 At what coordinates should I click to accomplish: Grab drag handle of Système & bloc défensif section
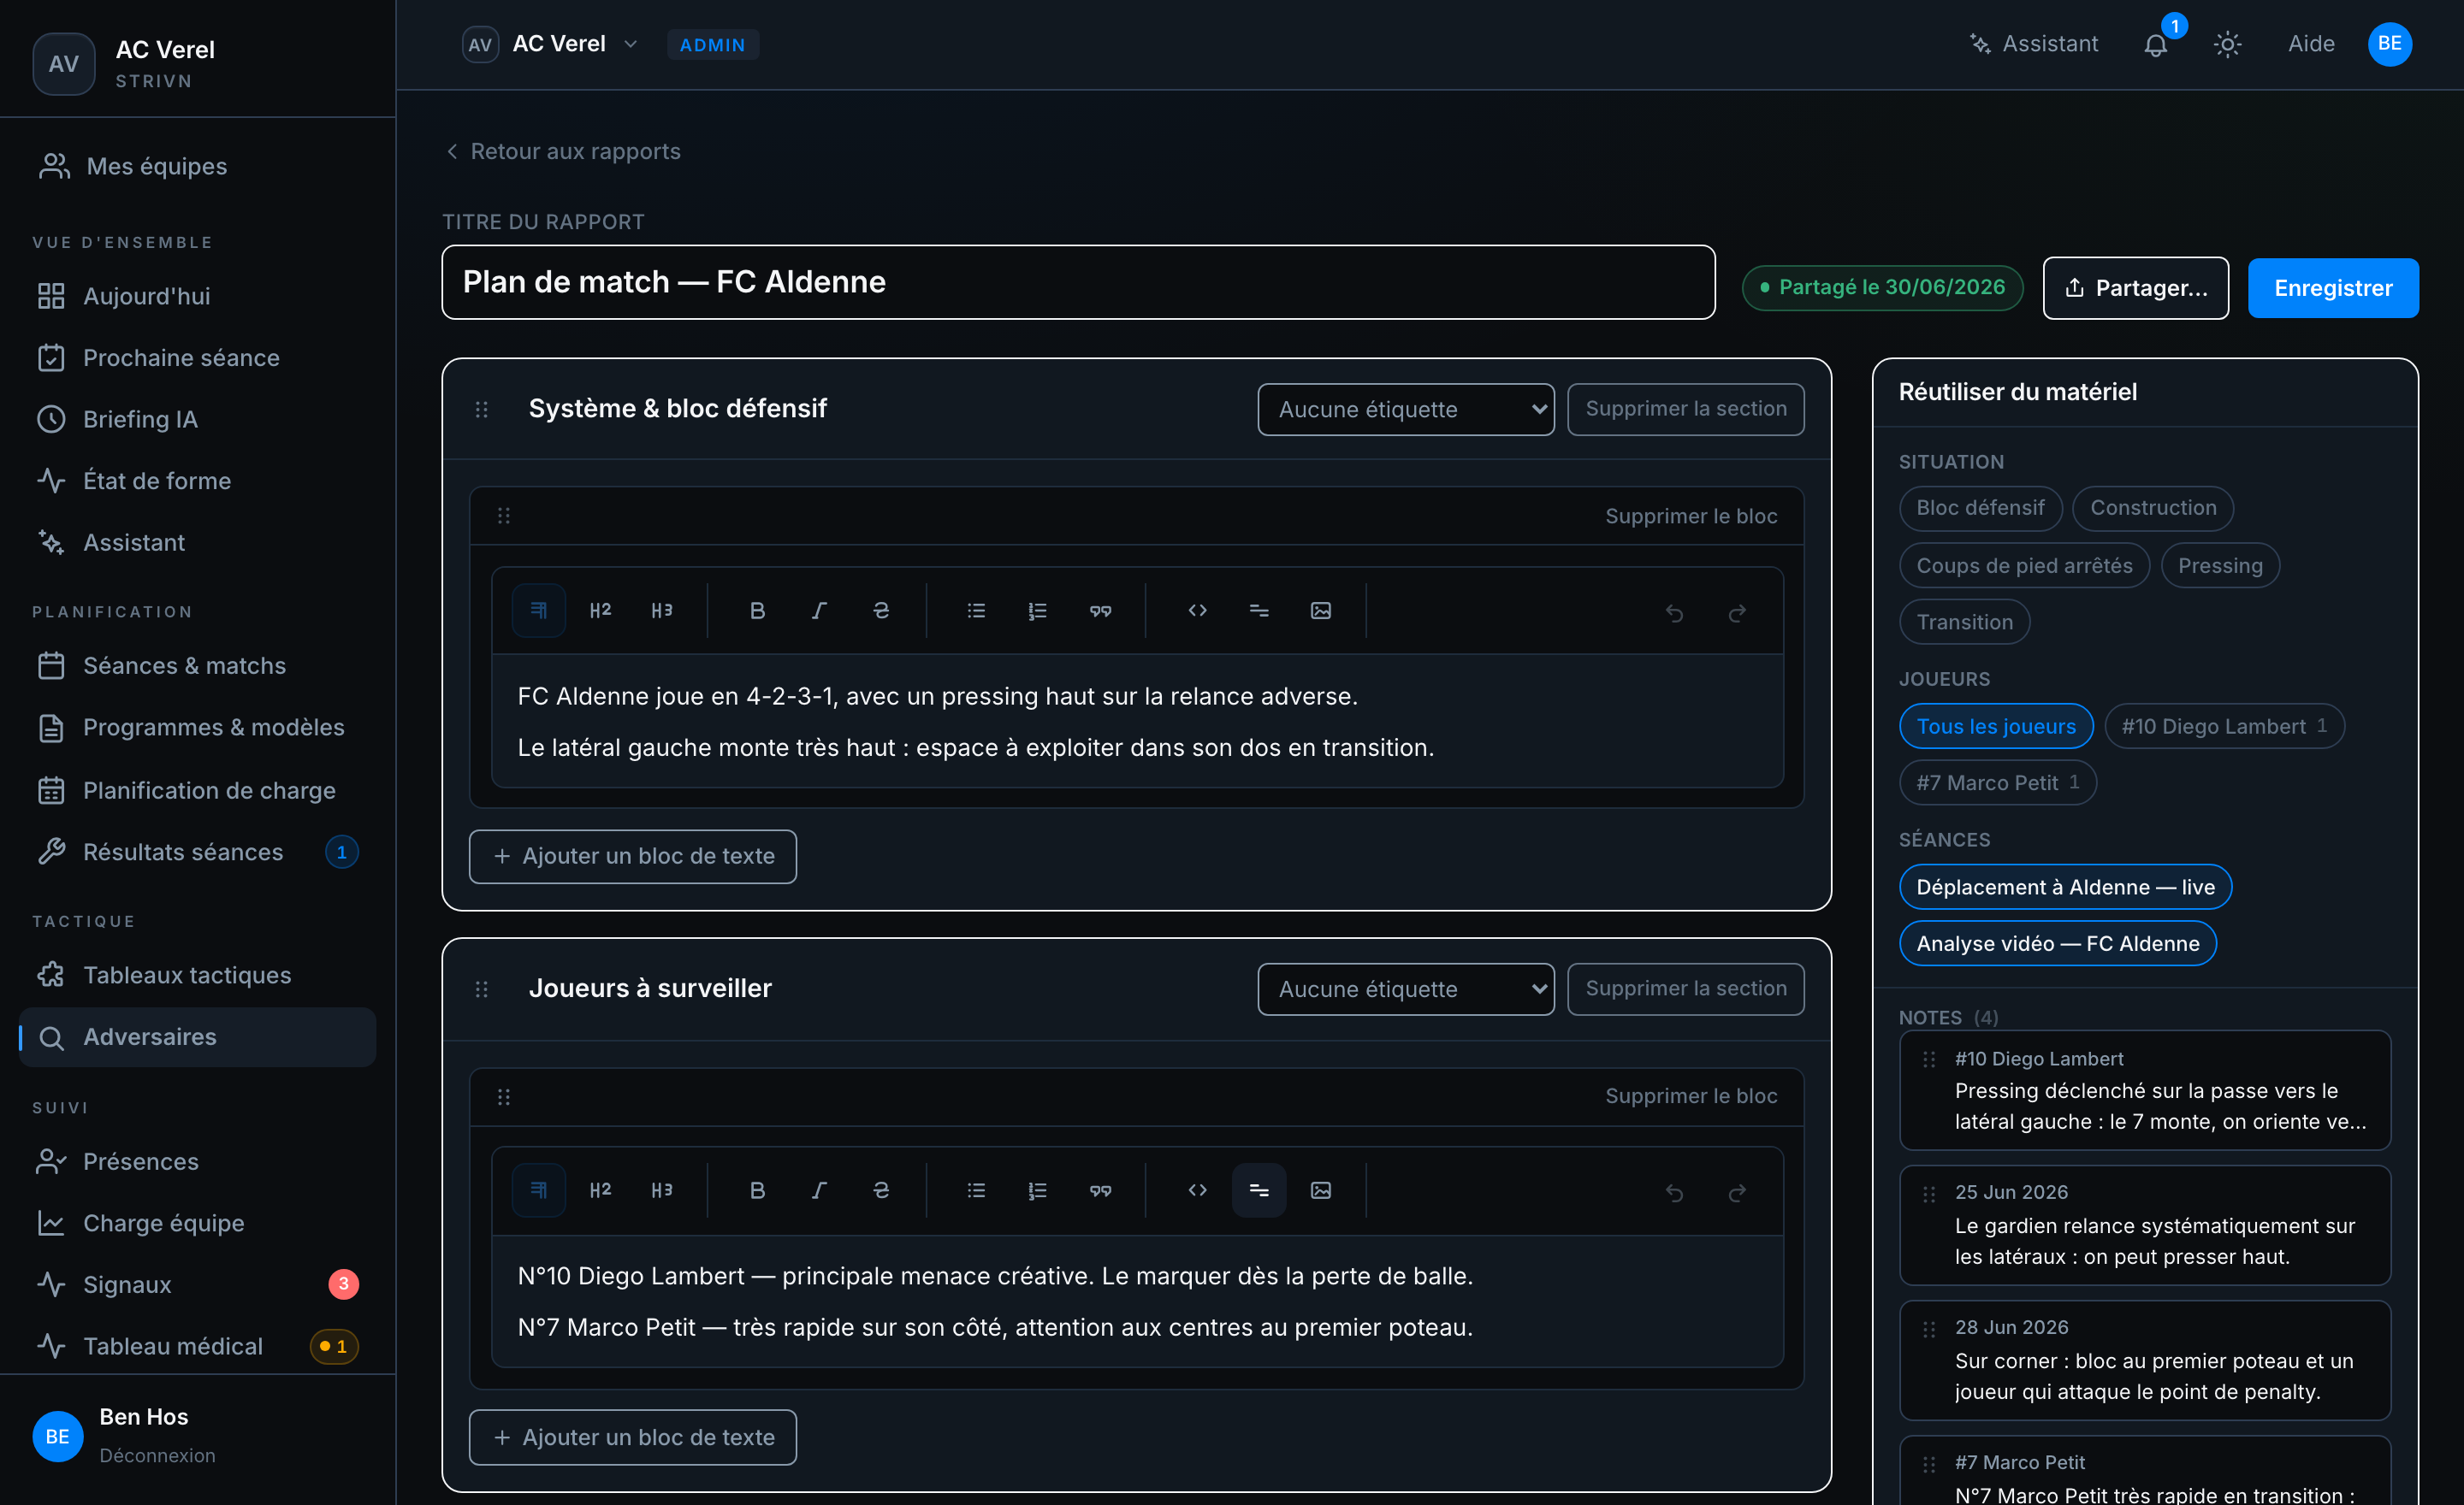[x=481, y=409]
